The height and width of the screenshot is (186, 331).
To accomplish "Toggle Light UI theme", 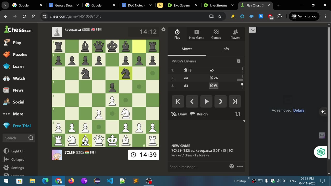I will tap(13, 151).
